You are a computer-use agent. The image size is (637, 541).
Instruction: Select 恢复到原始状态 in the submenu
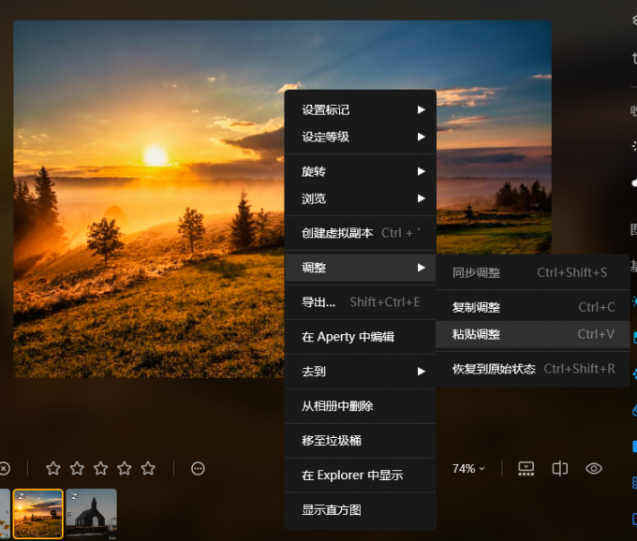click(533, 369)
